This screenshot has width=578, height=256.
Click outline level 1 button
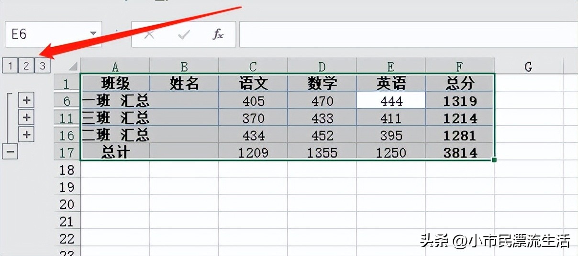pyautogui.click(x=10, y=66)
